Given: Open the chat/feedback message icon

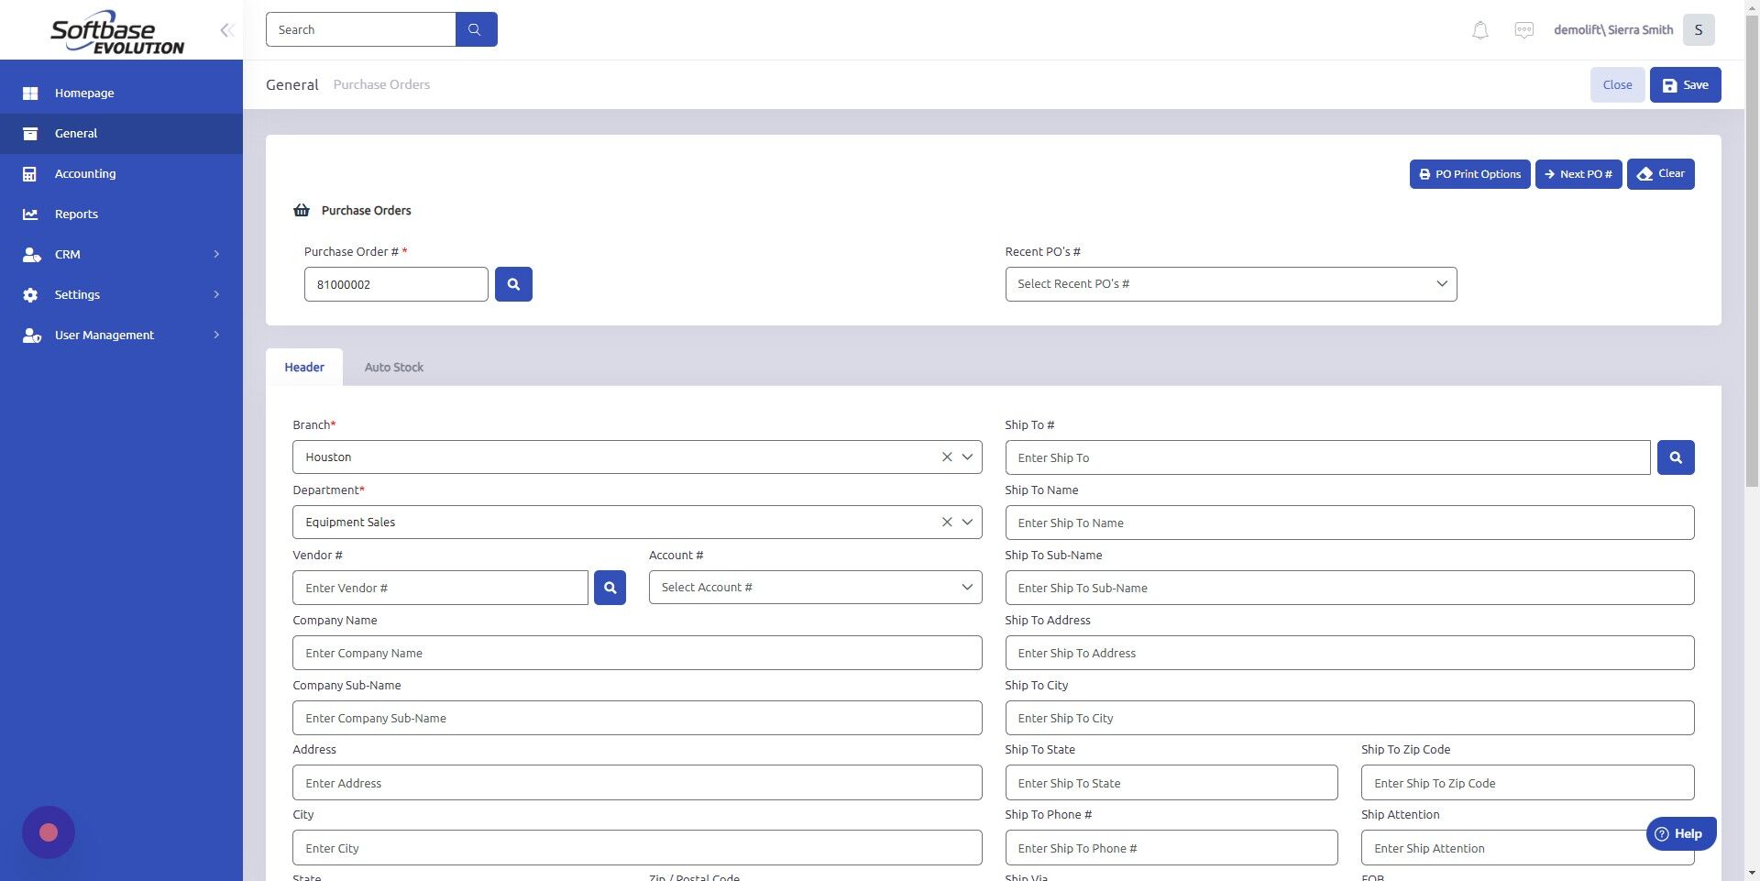Looking at the screenshot, I should pyautogui.click(x=1523, y=29).
